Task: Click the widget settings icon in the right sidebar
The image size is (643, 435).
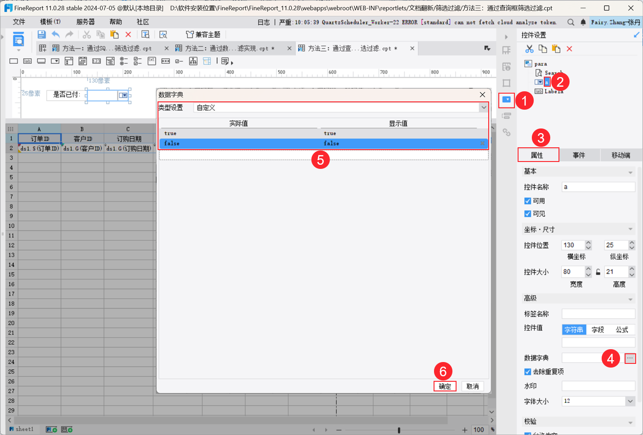Action: click(507, 100)
